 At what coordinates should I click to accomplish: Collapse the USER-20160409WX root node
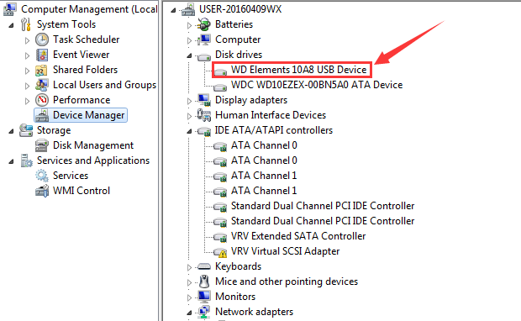pos(173,10)
